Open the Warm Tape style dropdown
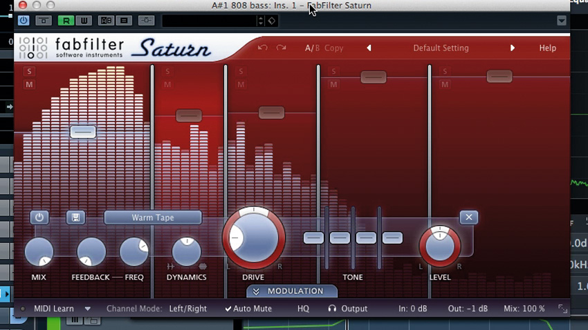 [x=153, y=217]
